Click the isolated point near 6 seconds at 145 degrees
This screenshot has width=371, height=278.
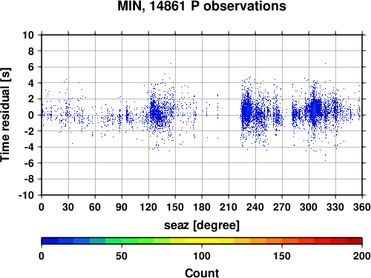tap(171, 63)
